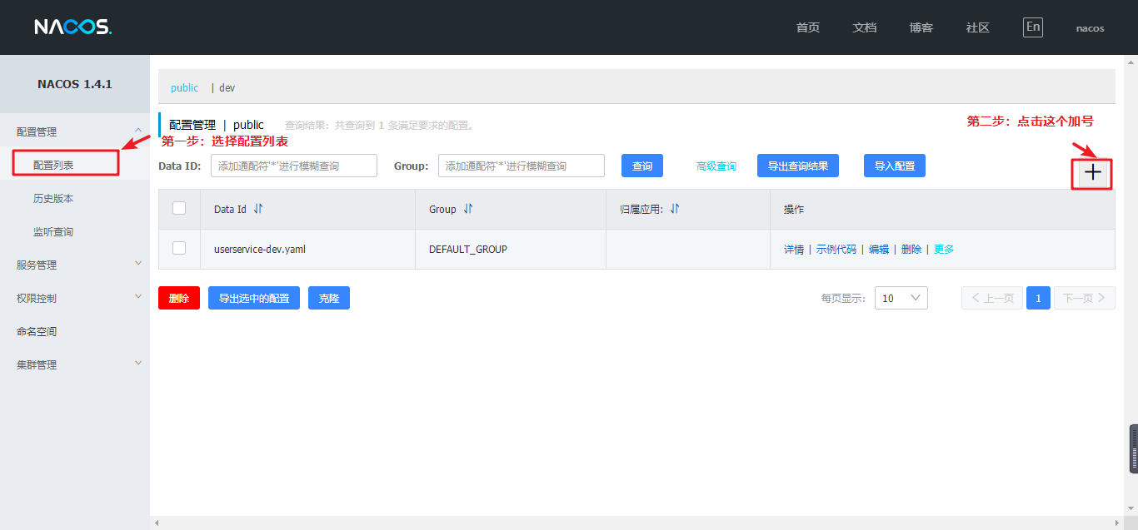Click 导入配置 button

(895, 166)
